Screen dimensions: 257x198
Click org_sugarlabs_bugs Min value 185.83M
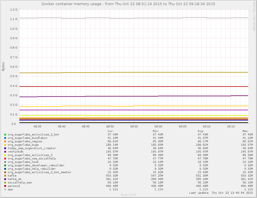click(x=157, y=145)
